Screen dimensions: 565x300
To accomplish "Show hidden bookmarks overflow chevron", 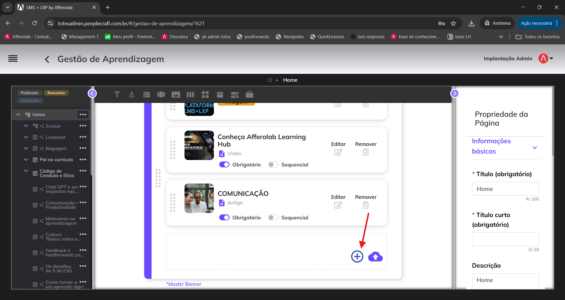I will click(x=501, y=37).
